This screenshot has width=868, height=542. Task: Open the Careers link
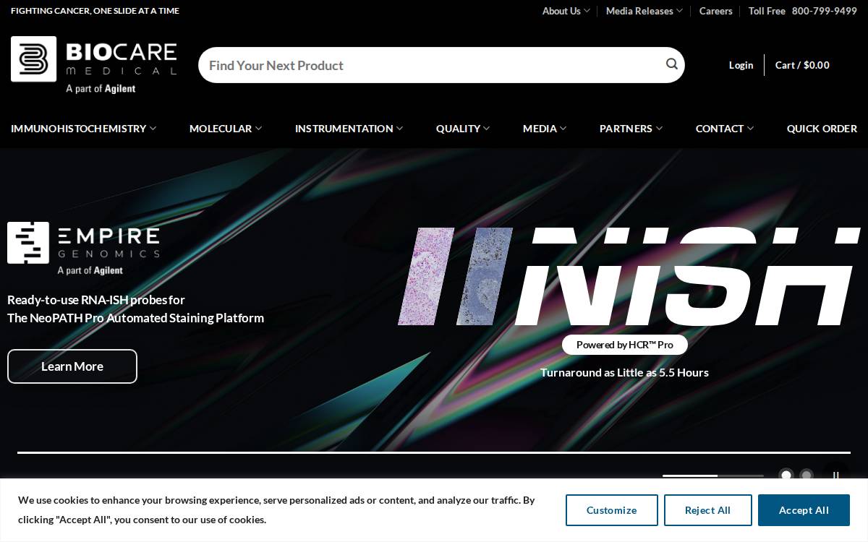[x=715, y=11]
